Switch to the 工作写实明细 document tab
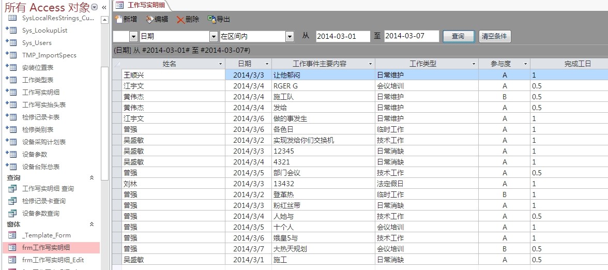 pyautogui.click(x=142, y=5)
